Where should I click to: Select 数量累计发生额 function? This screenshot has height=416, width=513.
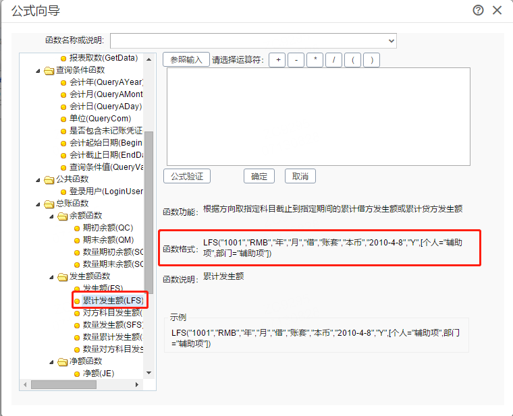click(x=113, y=337)
